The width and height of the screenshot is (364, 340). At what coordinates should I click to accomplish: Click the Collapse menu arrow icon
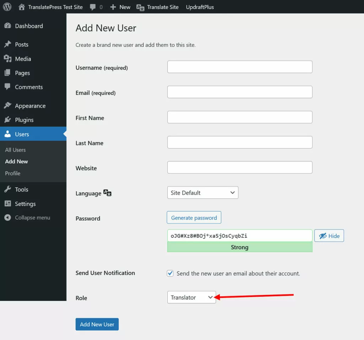7,217
